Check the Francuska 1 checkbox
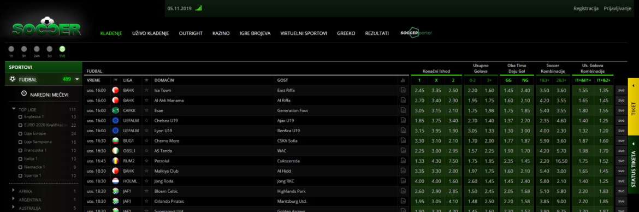Viewport: 639px width, 212px height. coord(20,150)
